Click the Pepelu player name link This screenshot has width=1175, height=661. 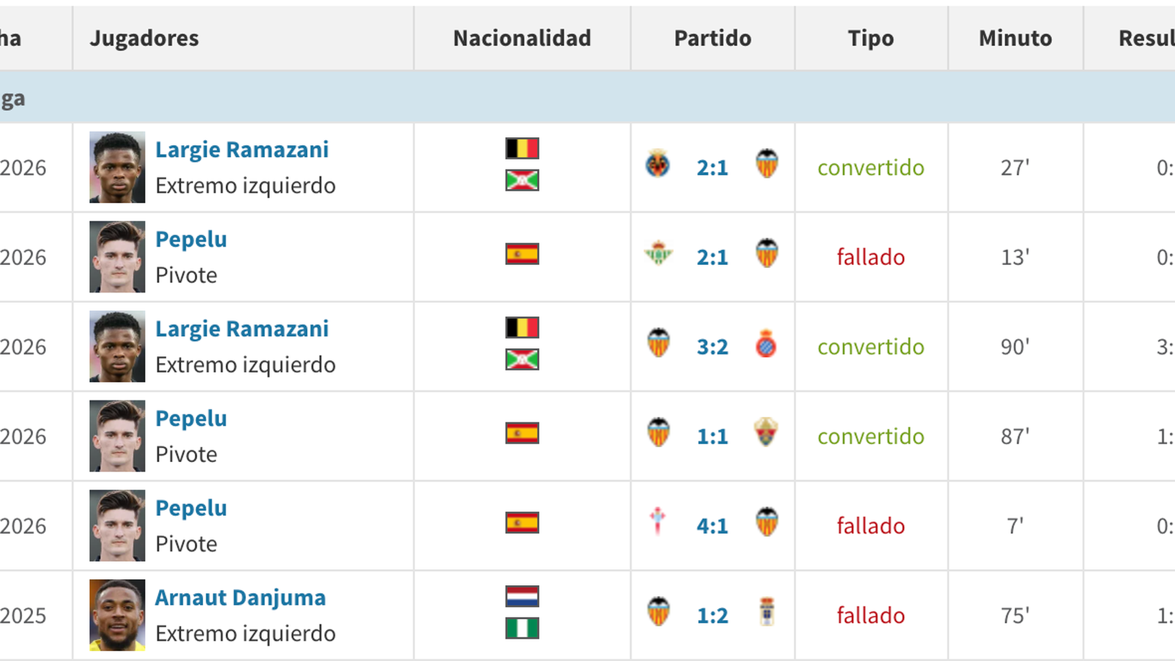coord(191,239)
